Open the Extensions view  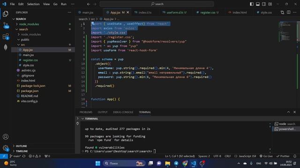(x=6, y=36)
